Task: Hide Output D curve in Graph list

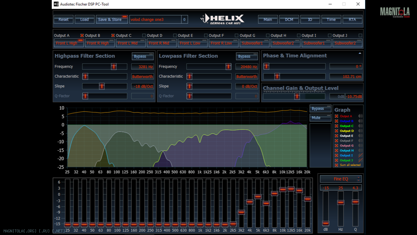Action: [336, 131]
